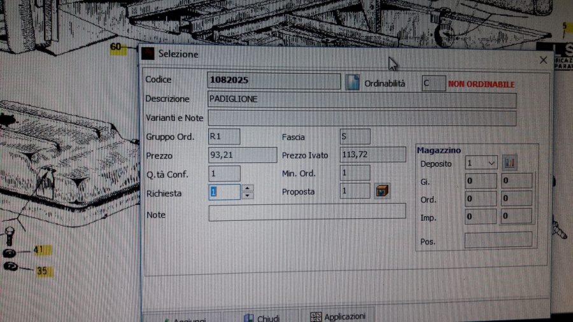This screenshot has width=573, height=322.
Task: Click the Descrizione field with PADIGLIONE
Action: click(361, 101)
